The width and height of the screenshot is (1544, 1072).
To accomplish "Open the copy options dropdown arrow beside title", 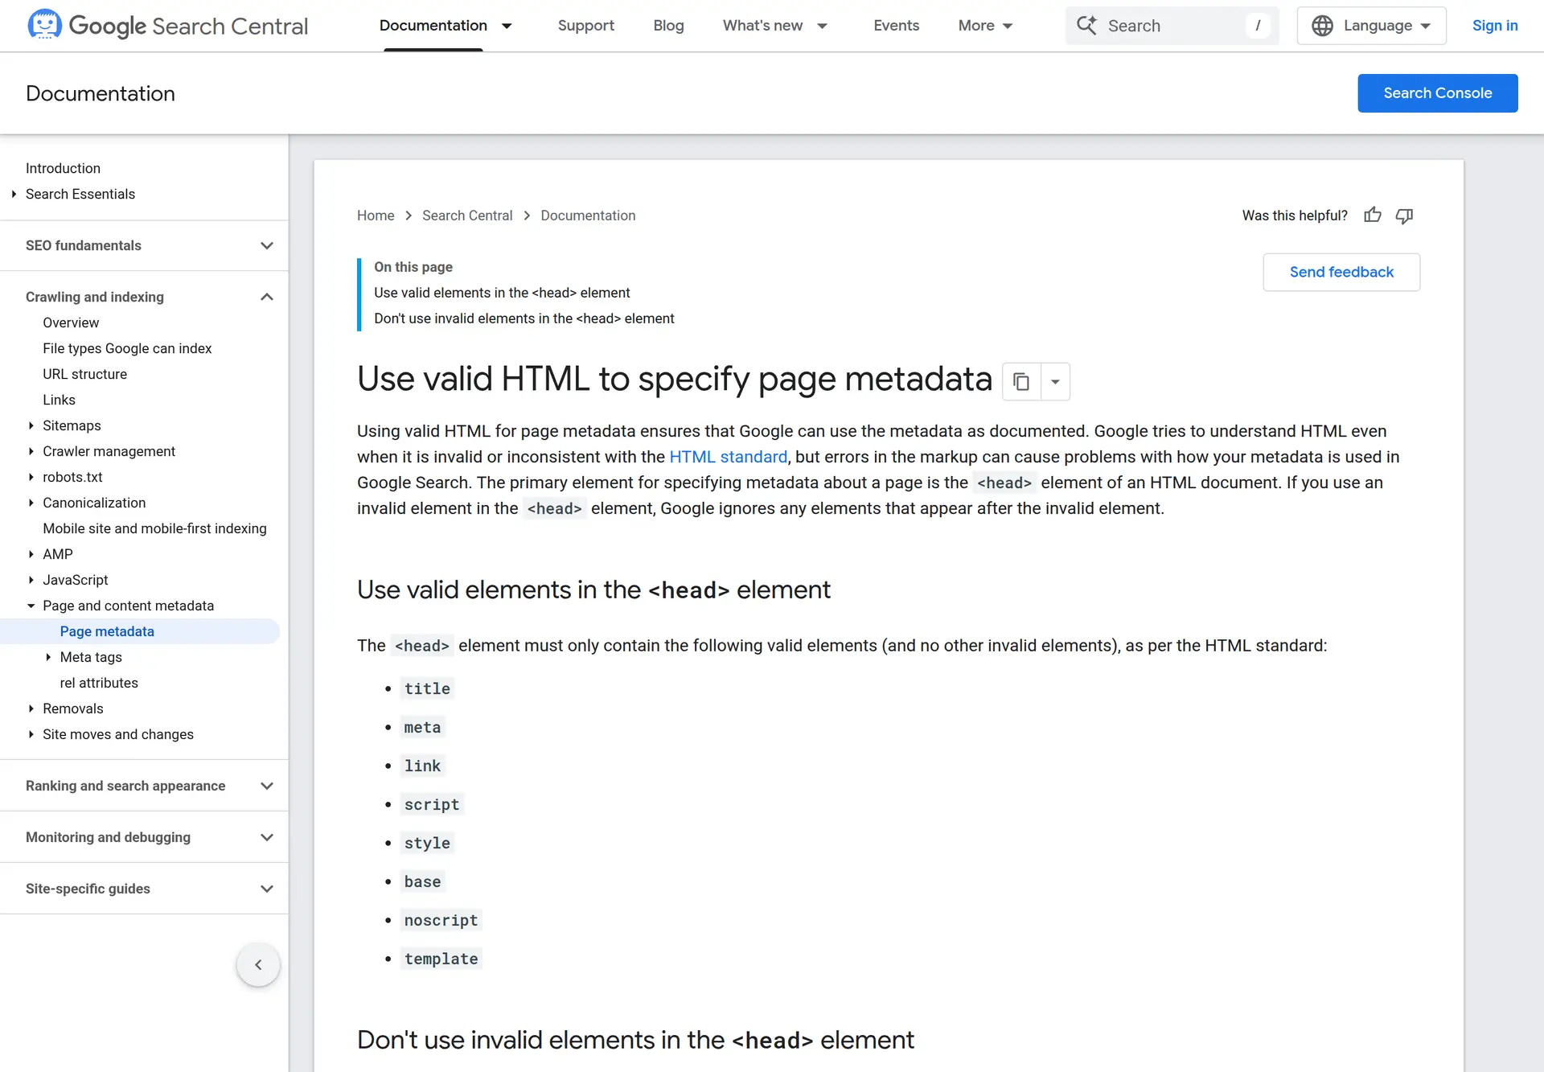I will coord(1055,381).
